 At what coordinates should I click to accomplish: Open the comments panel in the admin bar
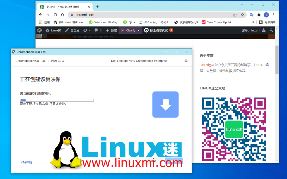(98, 30)
